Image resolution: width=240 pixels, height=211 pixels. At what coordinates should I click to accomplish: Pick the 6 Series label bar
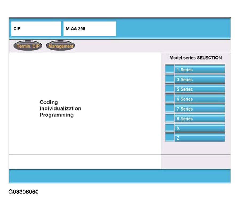[199, 99]
